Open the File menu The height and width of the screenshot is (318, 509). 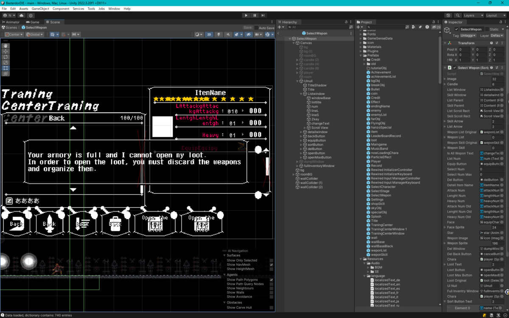[4, 8]
